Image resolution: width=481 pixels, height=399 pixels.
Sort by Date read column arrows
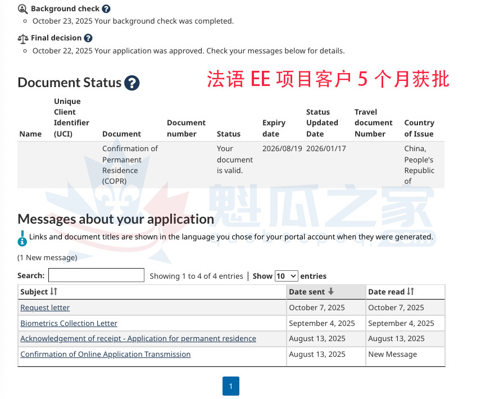411,292
